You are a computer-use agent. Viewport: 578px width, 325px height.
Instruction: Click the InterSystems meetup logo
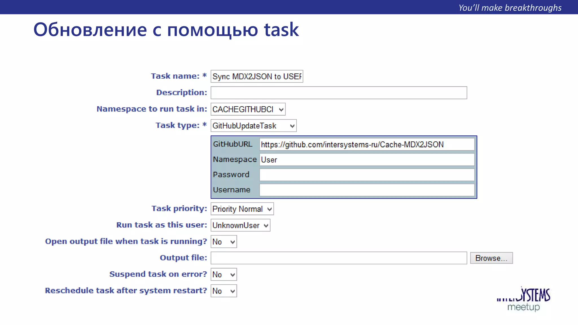524,299
